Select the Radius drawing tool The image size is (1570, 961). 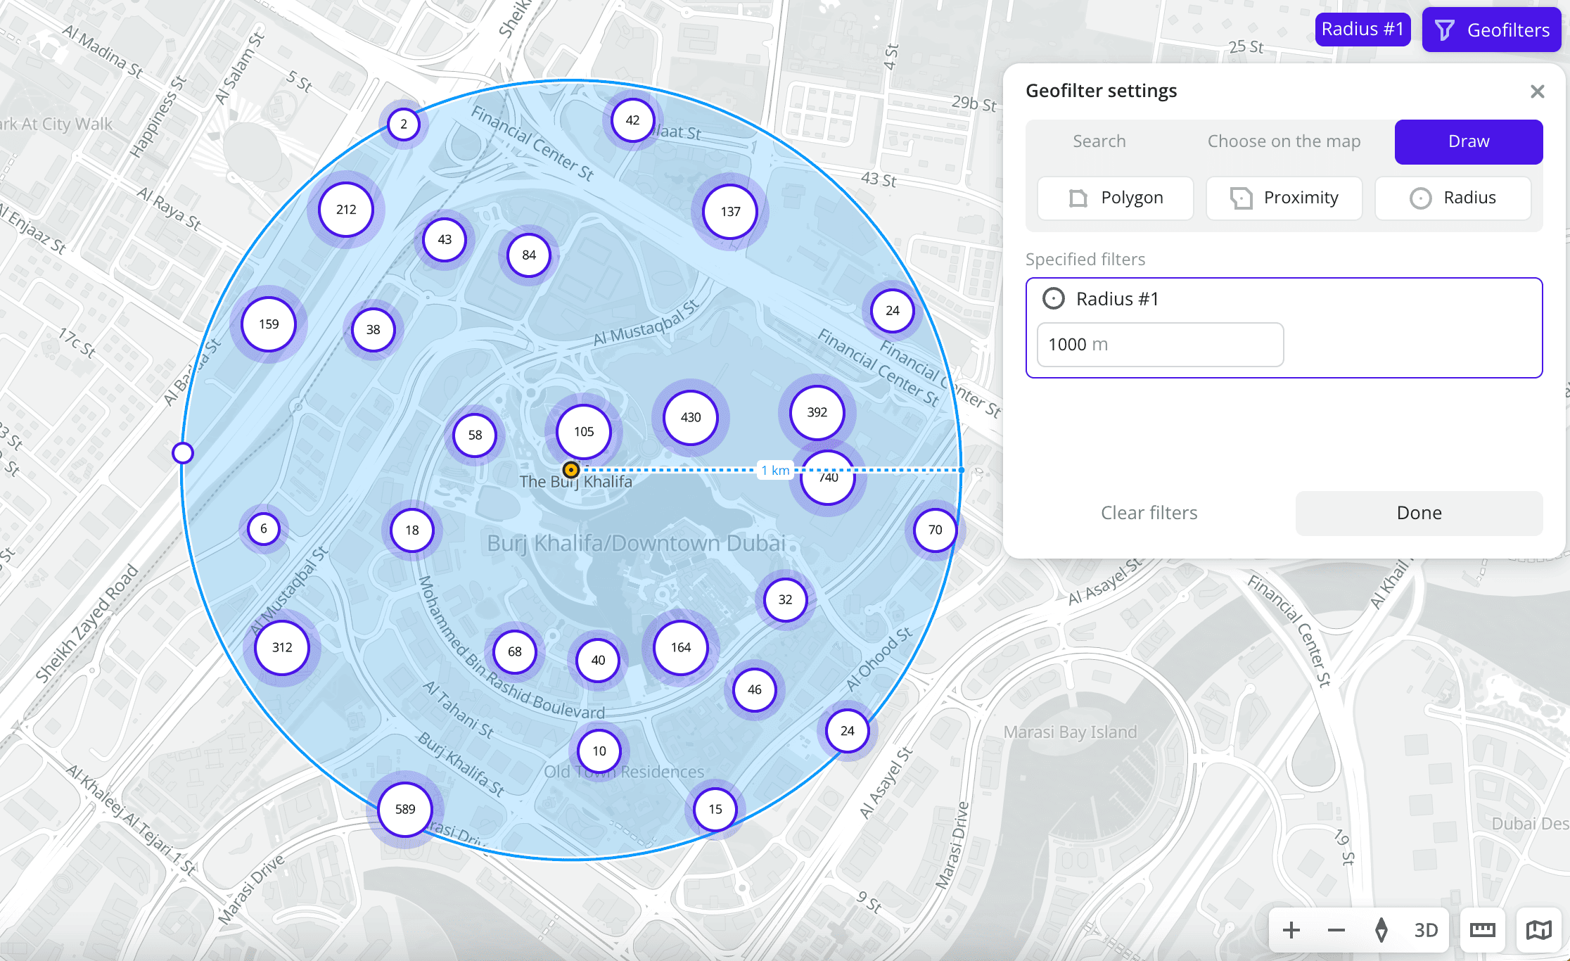[1453, 198]
